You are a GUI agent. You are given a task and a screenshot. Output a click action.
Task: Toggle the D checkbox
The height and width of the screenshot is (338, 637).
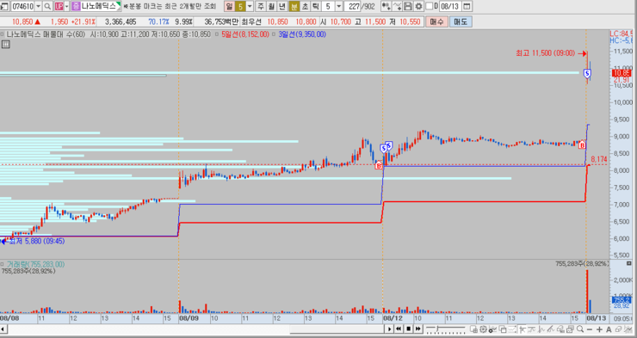(x=430, y=6)
